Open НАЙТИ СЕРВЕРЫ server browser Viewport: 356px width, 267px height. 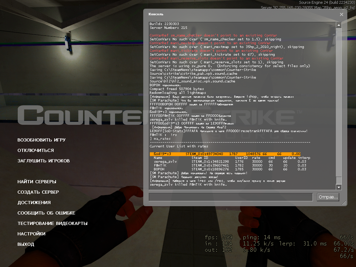[37, 181]
